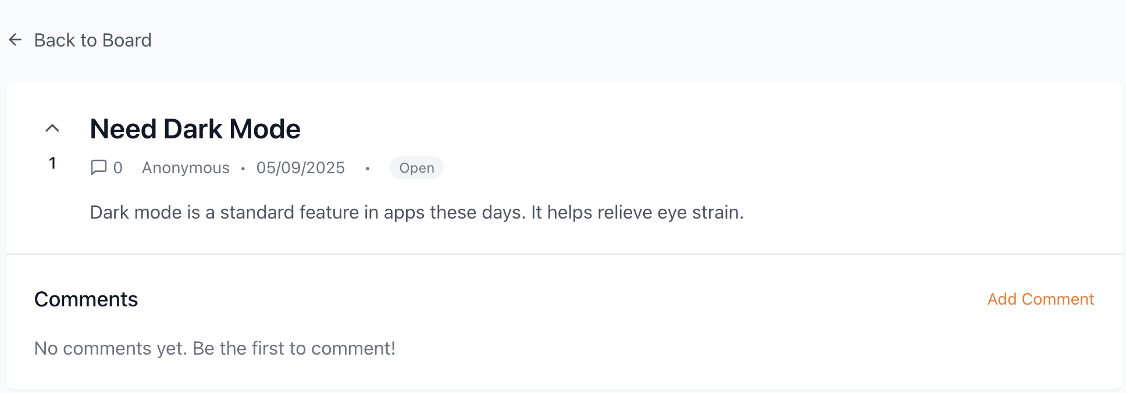Click the Comments section heading
1126x393 pixels.
[86, 299]
